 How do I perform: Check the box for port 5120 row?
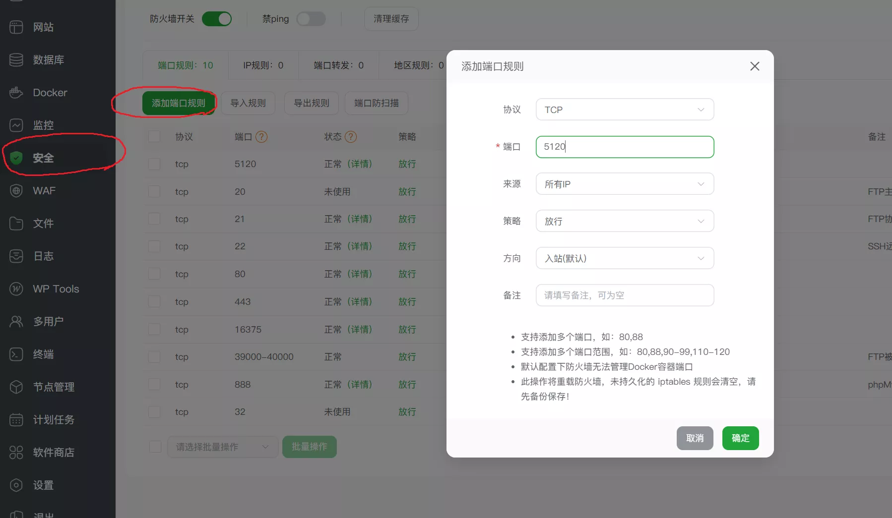point(154,164)
